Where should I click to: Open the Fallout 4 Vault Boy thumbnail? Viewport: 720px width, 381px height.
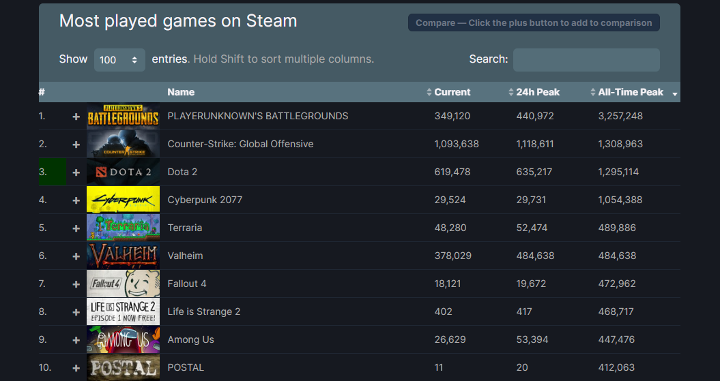pos(123,284)
